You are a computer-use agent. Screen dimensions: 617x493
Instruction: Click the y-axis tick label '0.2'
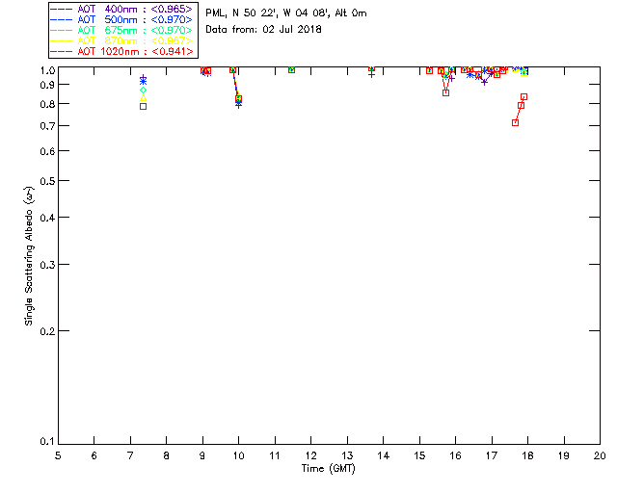(x=47, y=331)
